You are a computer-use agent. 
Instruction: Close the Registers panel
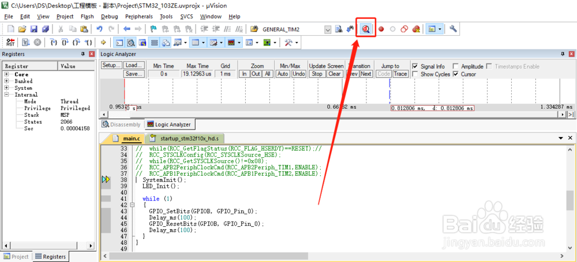pos(92,54)
